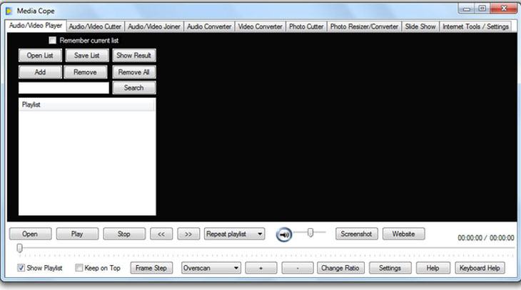This screenshot has width=521, height=290.
Task: Click into the playlist search field
Action: 64,88
